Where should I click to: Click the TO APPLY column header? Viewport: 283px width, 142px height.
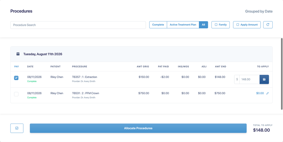click(x=263, y=67)
